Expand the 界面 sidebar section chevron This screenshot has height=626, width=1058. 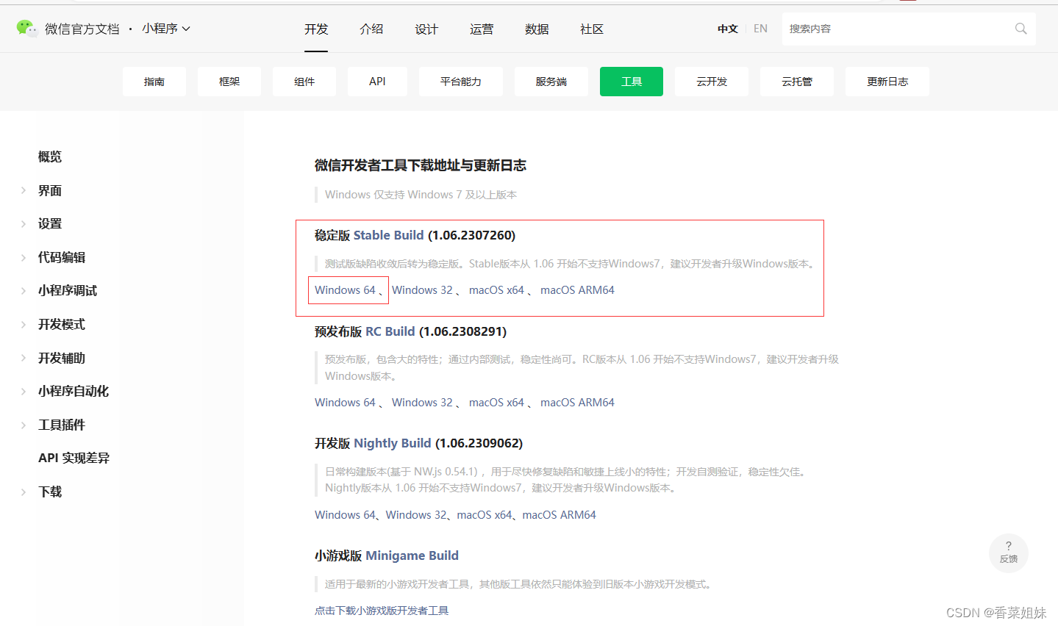24,190
